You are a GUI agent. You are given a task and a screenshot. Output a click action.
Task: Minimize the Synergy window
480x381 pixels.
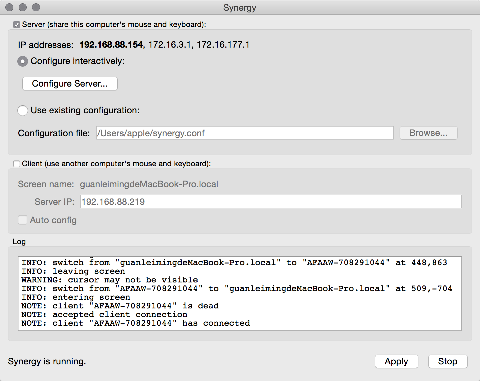pos(23,7)
